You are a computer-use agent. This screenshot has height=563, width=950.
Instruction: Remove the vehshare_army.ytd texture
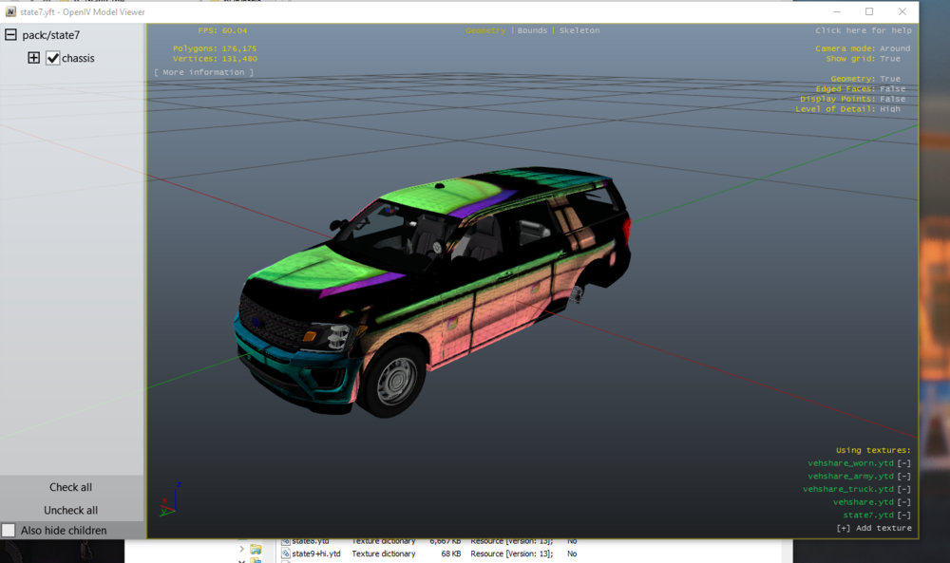tap(904, 476)
